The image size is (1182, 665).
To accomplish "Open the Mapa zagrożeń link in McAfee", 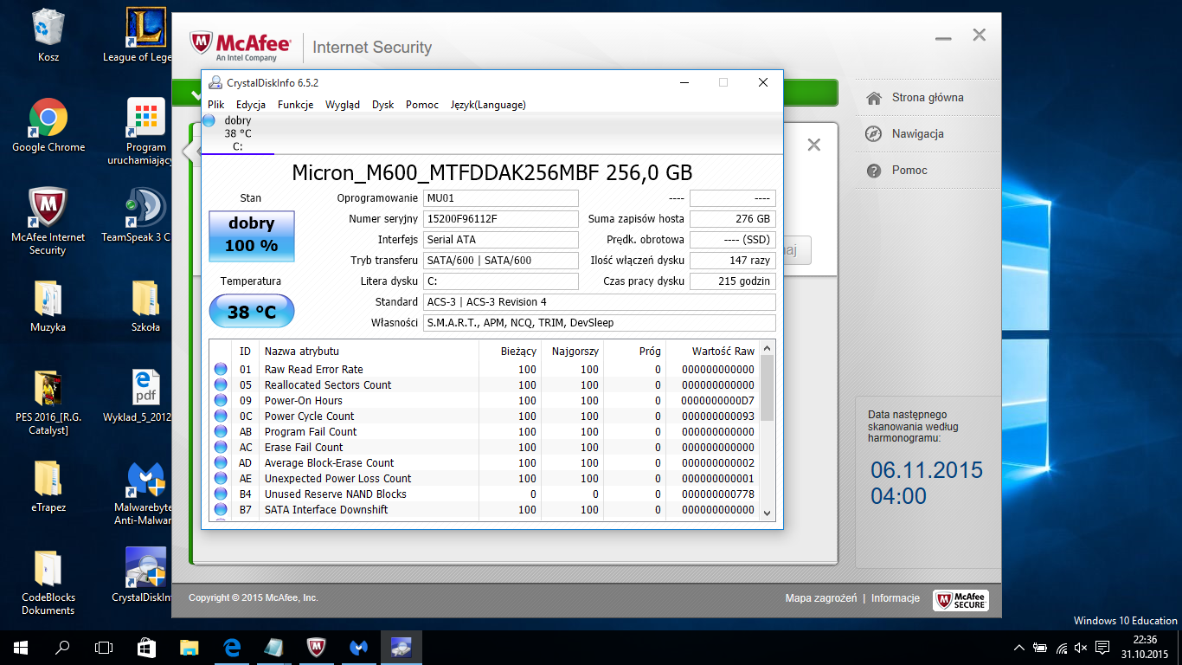I will point(821,598).
